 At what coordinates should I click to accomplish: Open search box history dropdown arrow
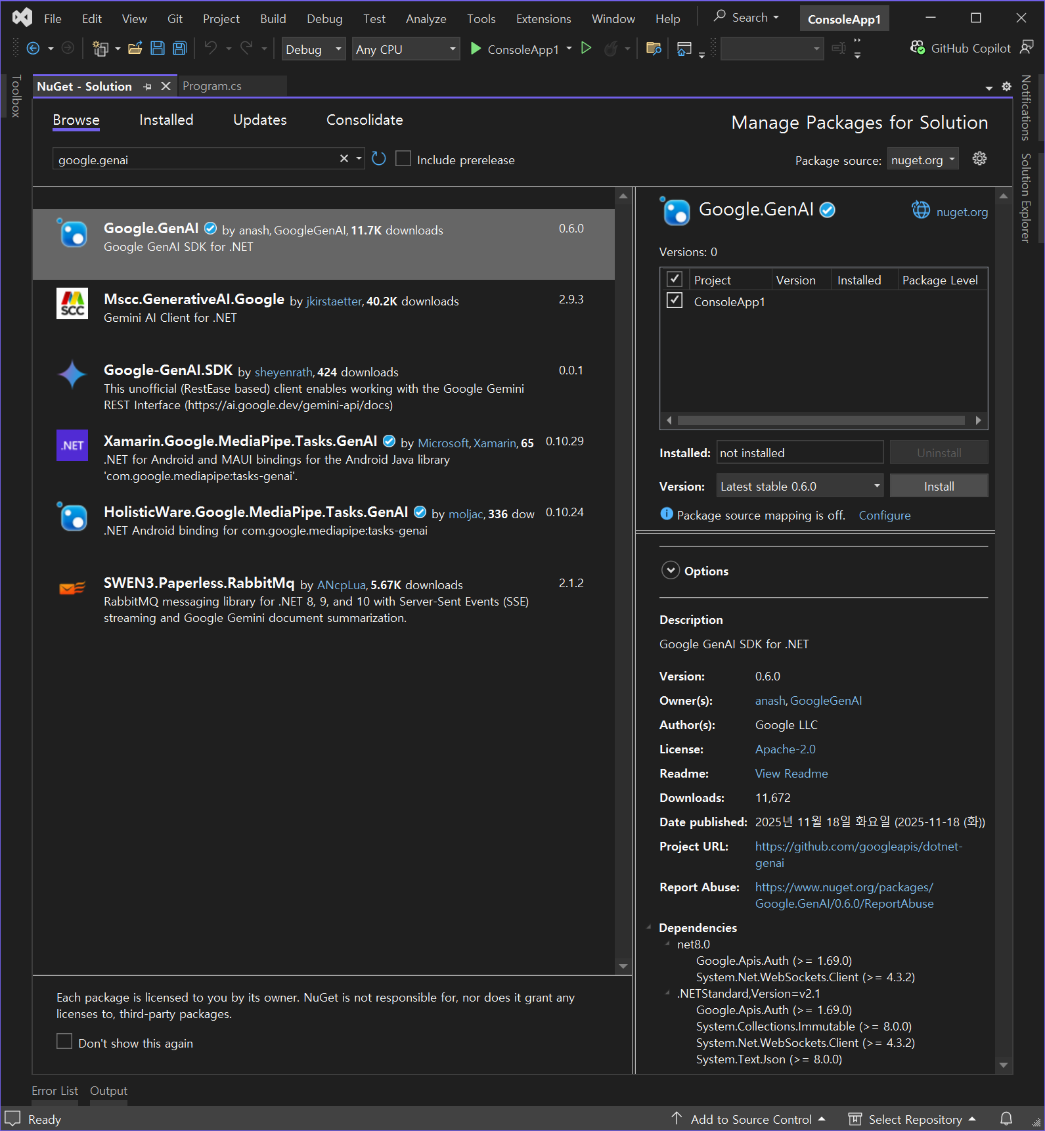coord(359,158)
